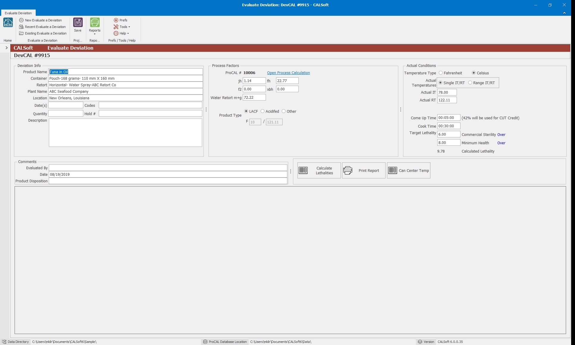Click the Date(s) input field
The image size is (575, 345).
coord(66,105)
